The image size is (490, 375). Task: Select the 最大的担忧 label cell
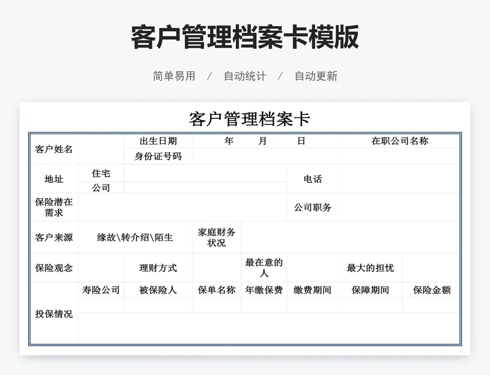[x=371, y=267]
